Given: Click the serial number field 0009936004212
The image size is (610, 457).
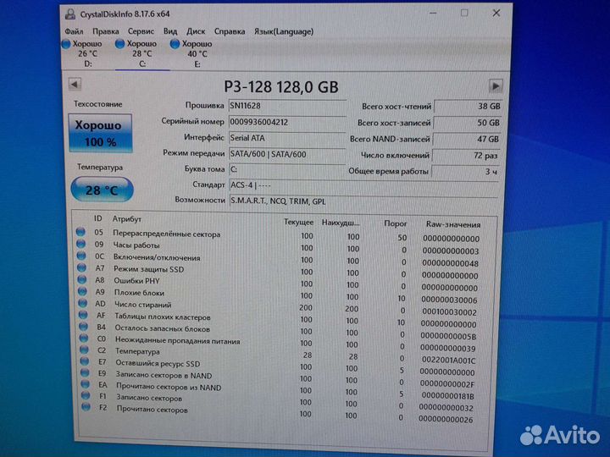Looking at the screenshot, I should (x=287, y=122).
